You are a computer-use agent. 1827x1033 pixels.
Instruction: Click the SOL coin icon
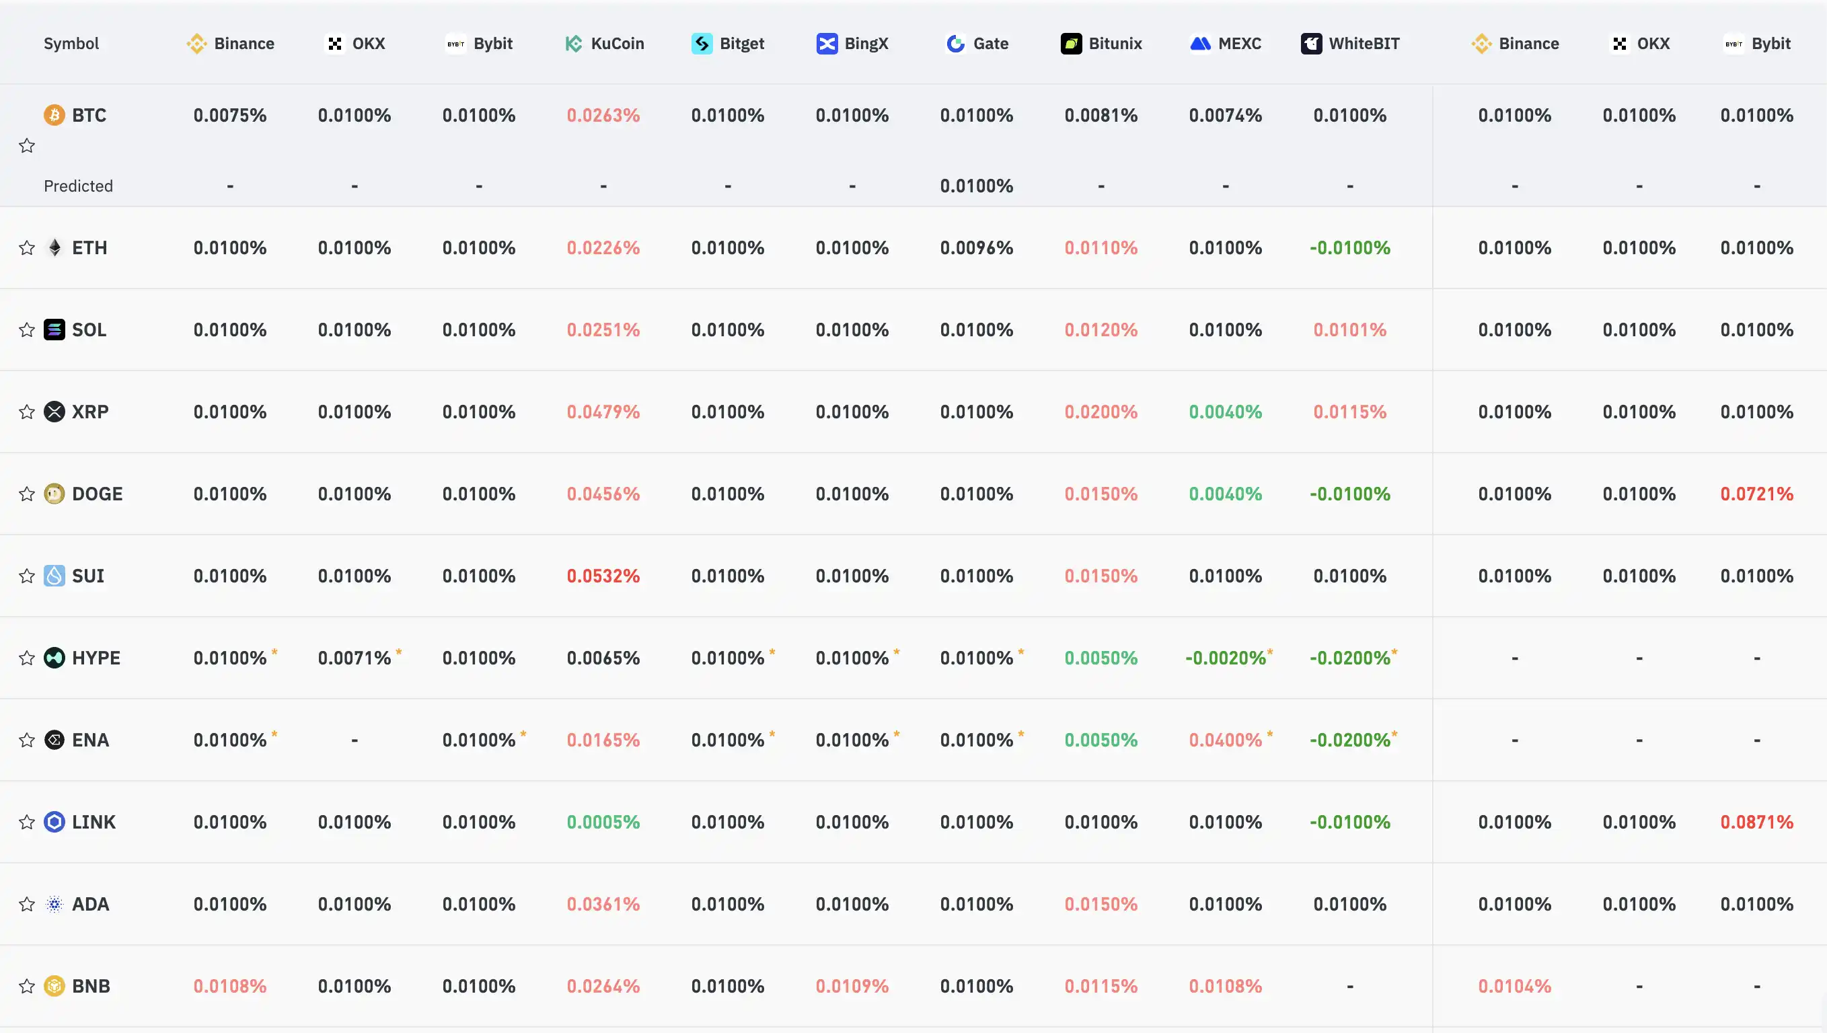tap(54, 330)
